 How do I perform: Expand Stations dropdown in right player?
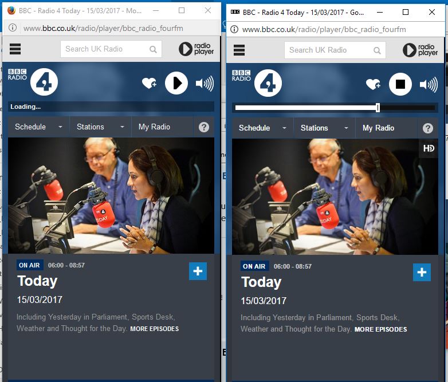coord(324,128)
